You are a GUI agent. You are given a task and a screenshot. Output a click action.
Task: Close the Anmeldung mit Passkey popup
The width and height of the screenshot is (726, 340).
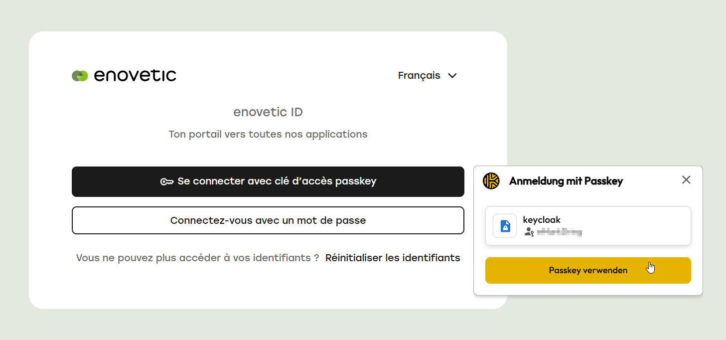(x=686, y=180)
